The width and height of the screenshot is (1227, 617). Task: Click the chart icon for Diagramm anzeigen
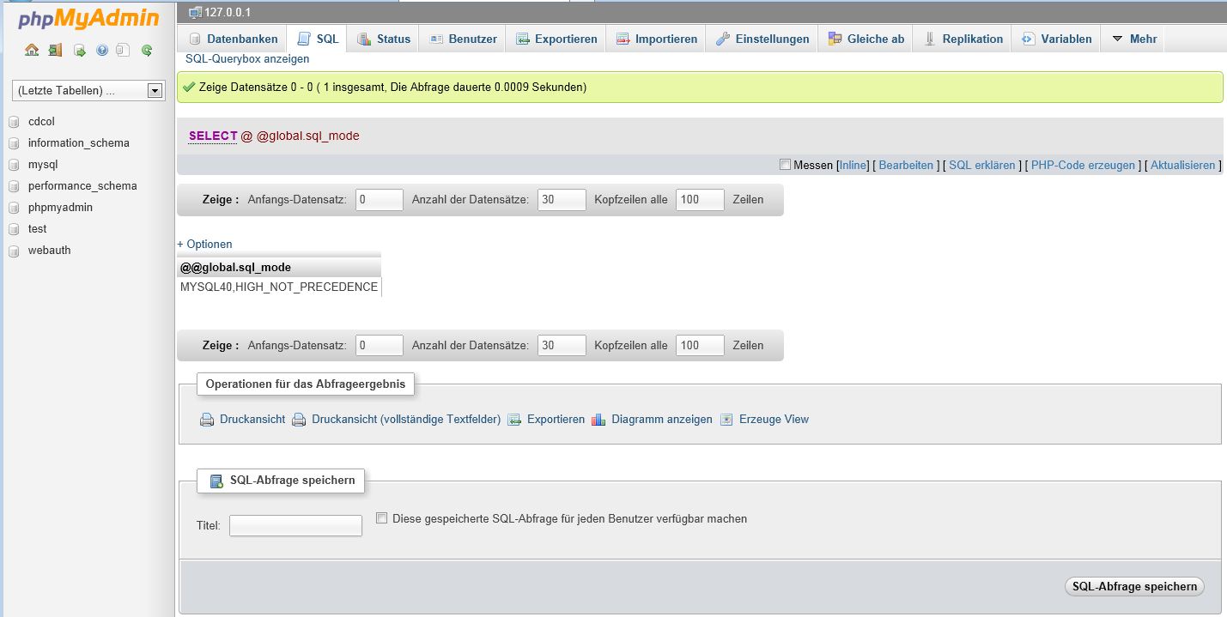point(598,420)
